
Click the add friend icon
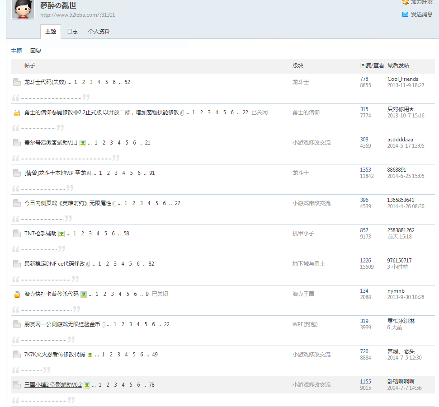[405, 2]
